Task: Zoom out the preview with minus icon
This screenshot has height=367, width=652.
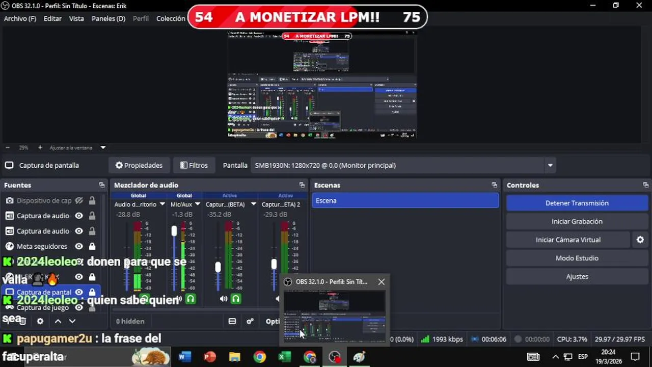Action: pos(8,147)
